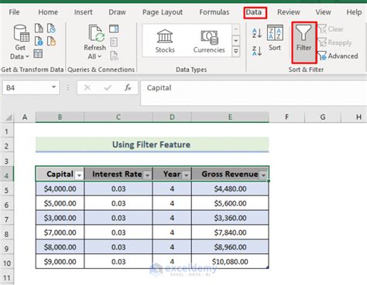
Task: Click the cell showing $8,000.00
Action: [60, 247]
